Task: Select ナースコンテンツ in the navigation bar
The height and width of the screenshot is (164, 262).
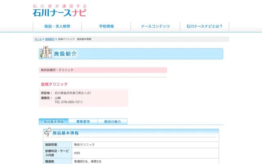Action: 155,26
